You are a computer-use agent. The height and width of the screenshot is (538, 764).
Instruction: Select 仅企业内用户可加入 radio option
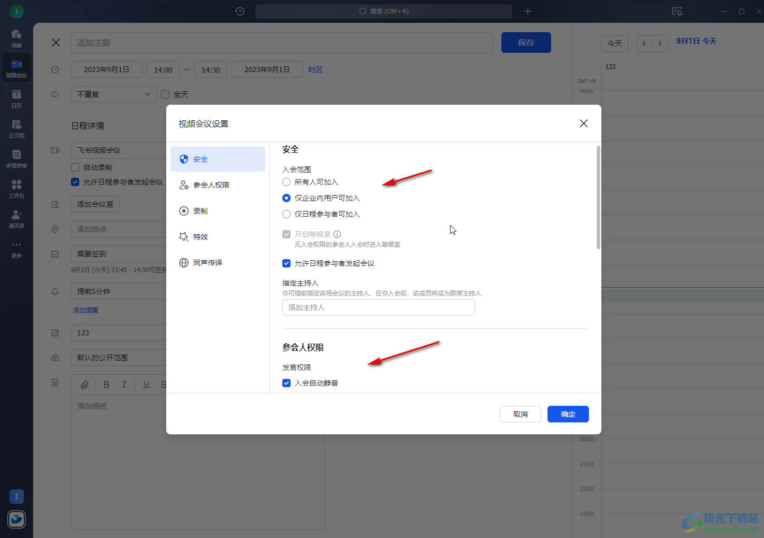(x=286, y=198)
